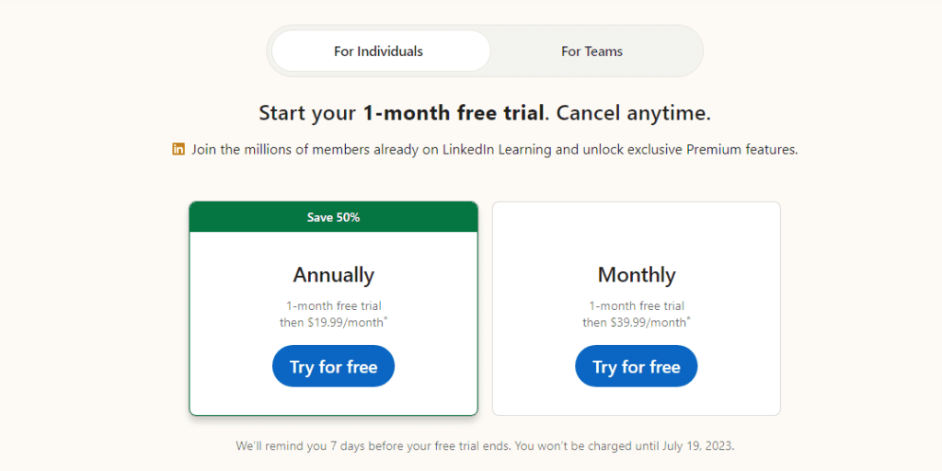This screenshot has height=471, width=942.
Task: Switch to the For Teams tab
Action: point(592,52)
